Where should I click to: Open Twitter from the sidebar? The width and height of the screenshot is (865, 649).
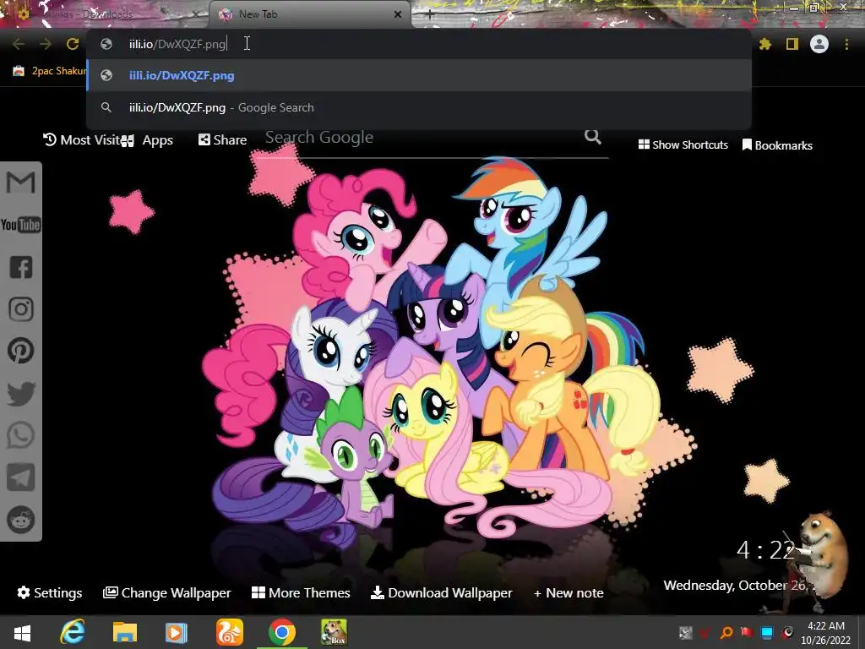pyautogui.click(x=21, y=394)
